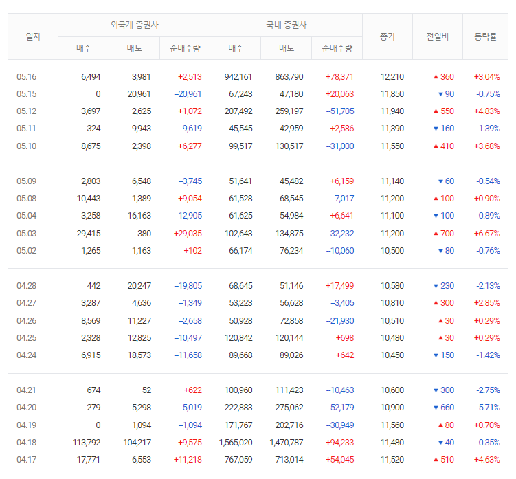Click the 등락률 column header
This screenshot has height=479, width=516.
(485, 36)
